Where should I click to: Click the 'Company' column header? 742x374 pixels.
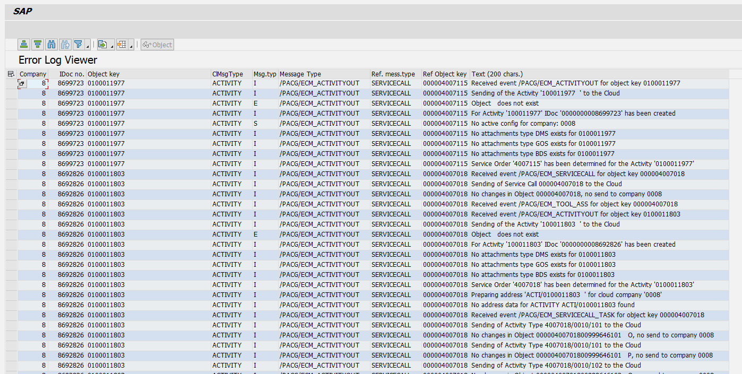[x=32, y=74]
